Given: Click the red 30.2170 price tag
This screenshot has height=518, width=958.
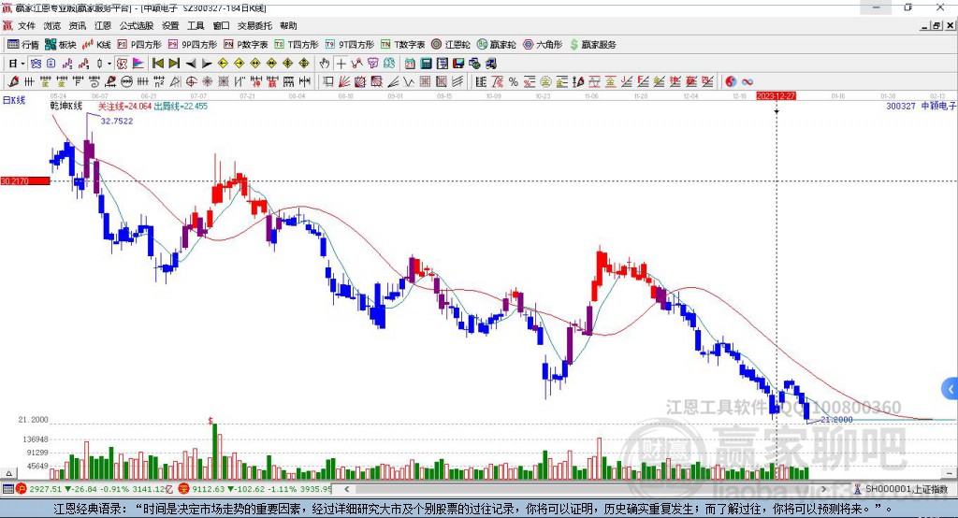Looking at the screenshot, I should [x=25, y=180].
